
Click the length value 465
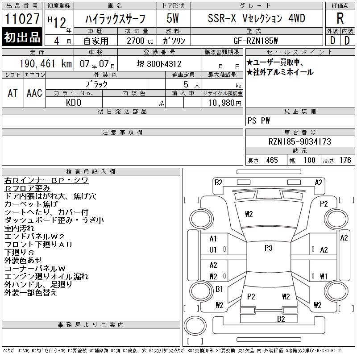pyautogui.click(x=272, y=160)
